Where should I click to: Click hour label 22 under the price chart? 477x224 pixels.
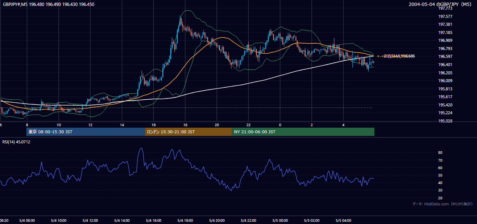[249, 125]
